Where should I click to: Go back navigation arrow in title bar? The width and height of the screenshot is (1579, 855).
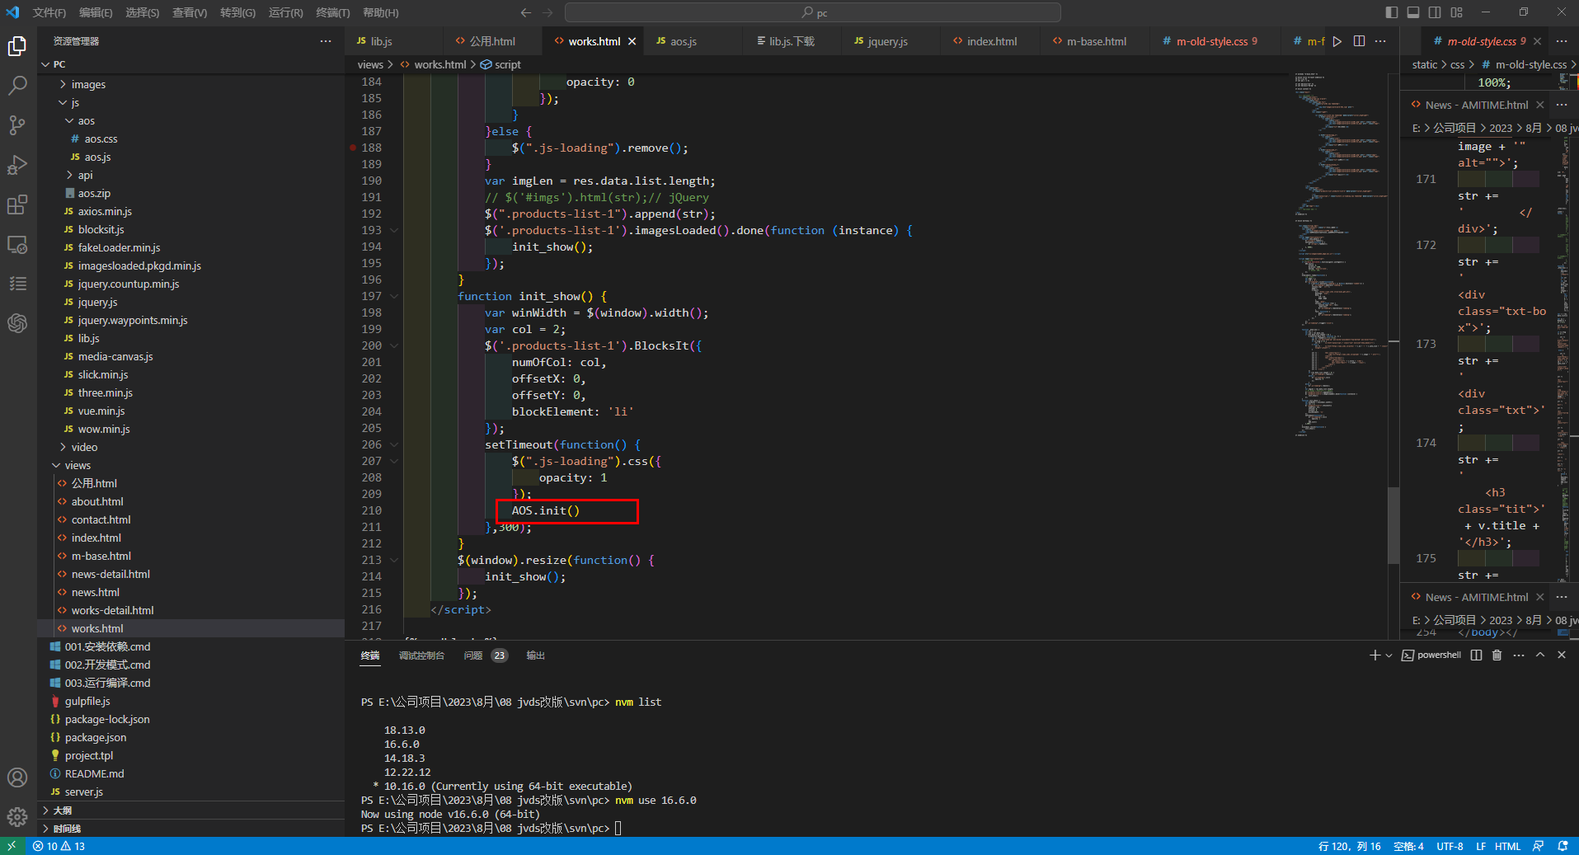pyautogui.click(x=526, y=12)
